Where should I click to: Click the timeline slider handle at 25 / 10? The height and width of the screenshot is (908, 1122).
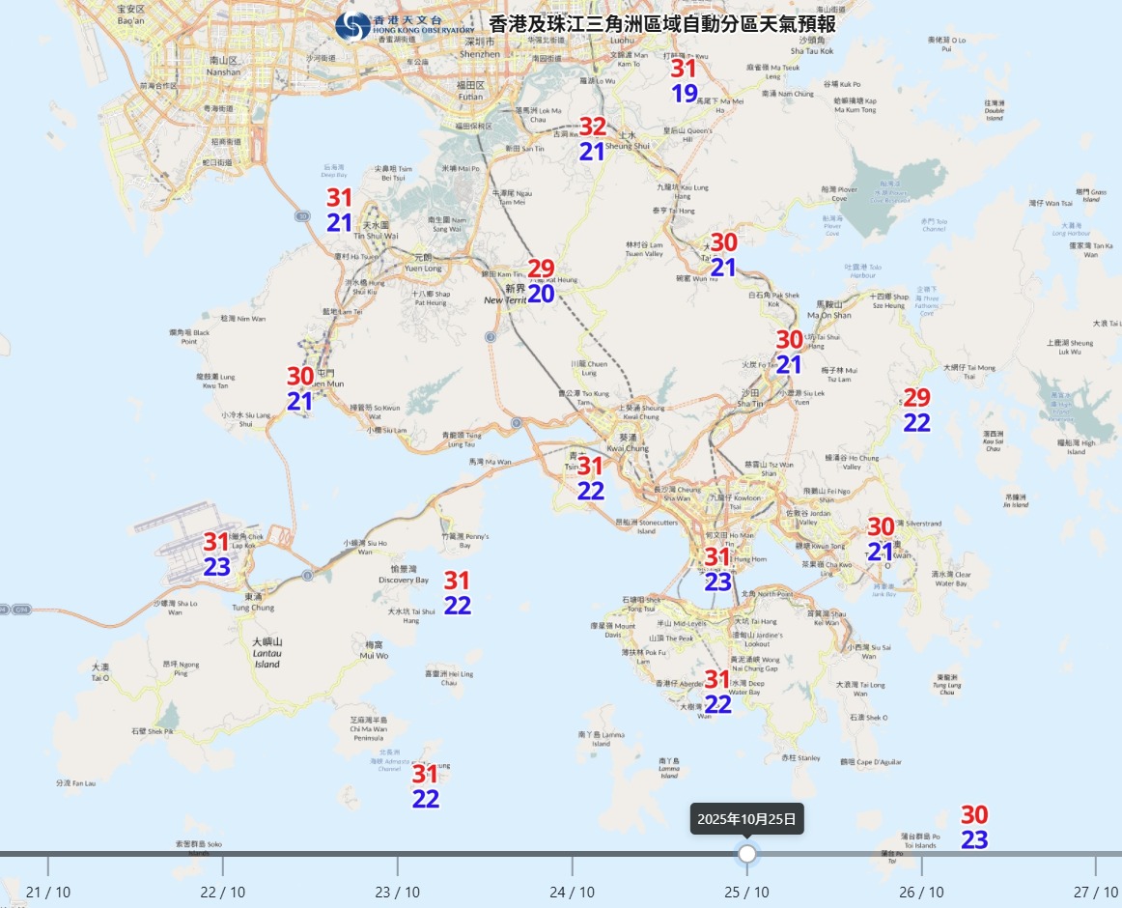point(746,854)
